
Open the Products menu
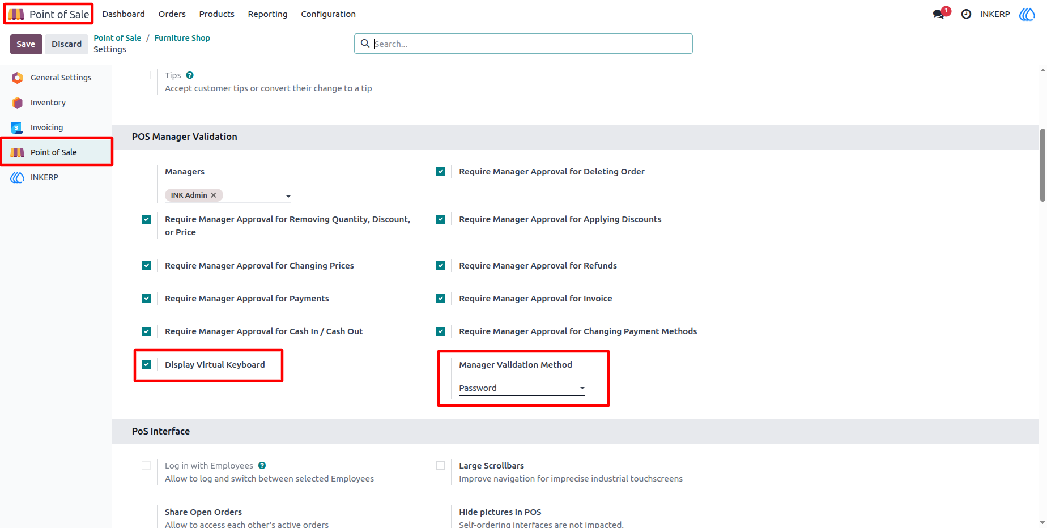click(216, 14)
